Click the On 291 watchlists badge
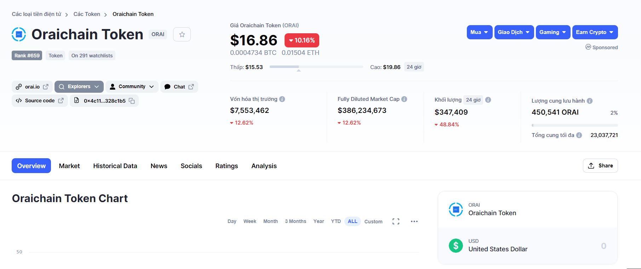641x269 pixels. point(92,56)
